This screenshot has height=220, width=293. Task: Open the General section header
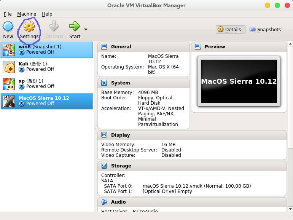143,47
